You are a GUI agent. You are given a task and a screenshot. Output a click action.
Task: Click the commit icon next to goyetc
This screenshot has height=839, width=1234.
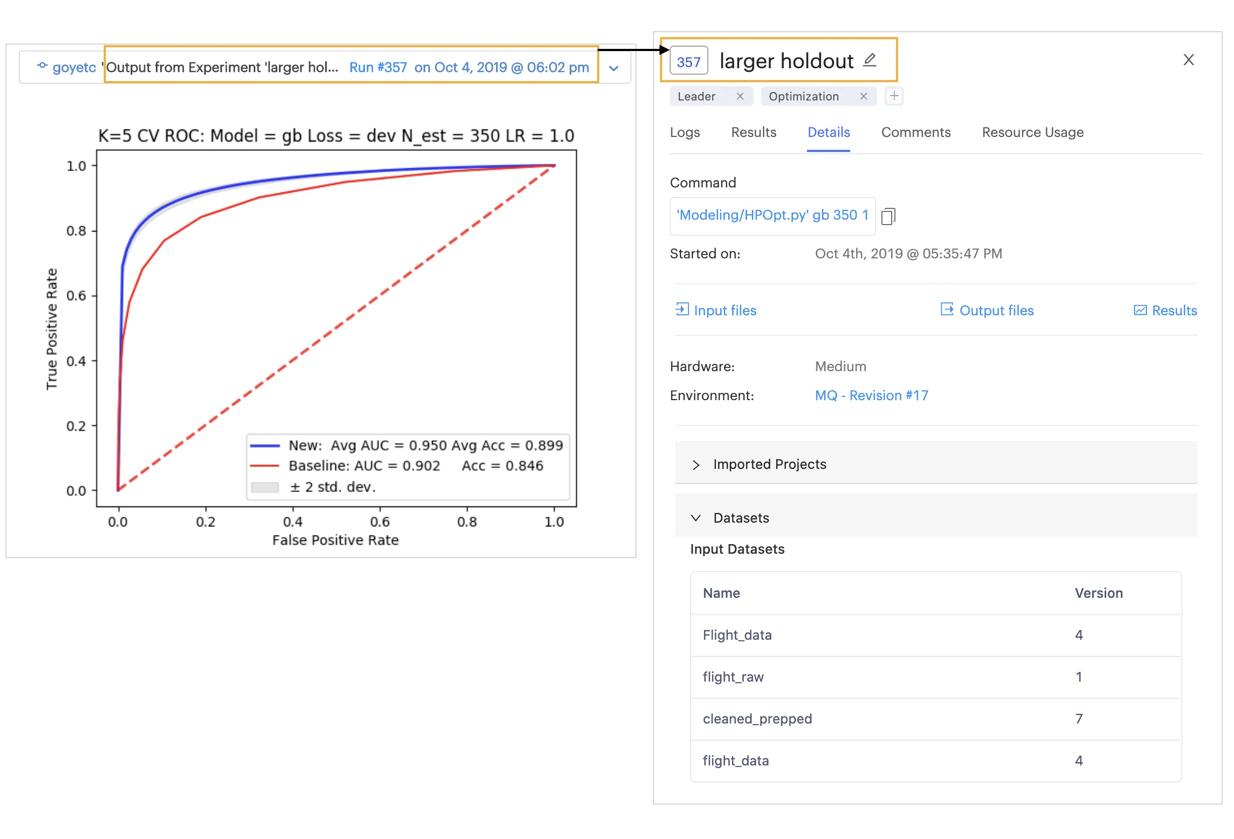click(42, 66)
